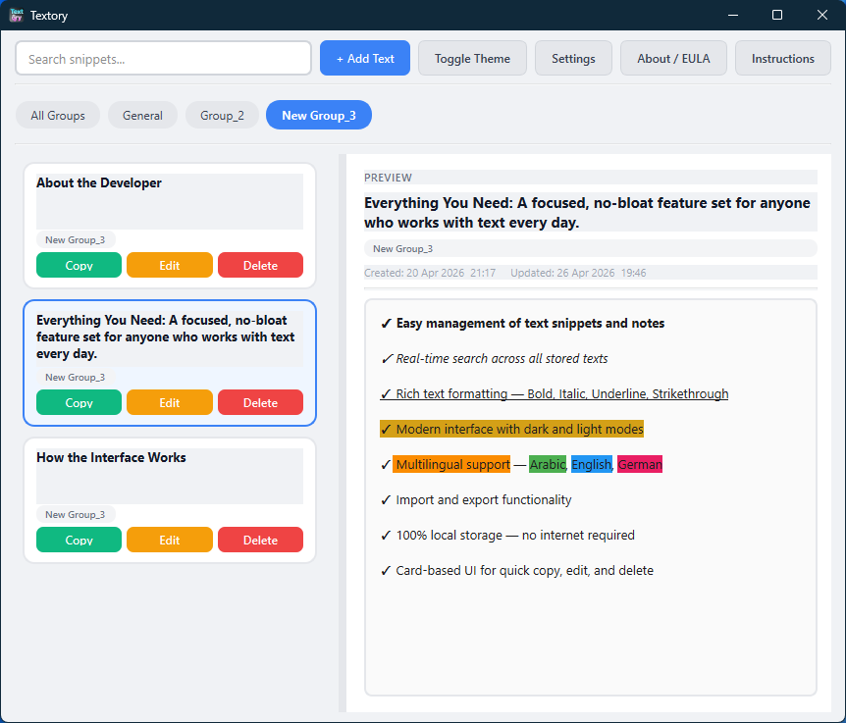The height and width of the screenshot is (723, 846).
Task: Focus the Search snippets input field
Action: pos(164,58)
